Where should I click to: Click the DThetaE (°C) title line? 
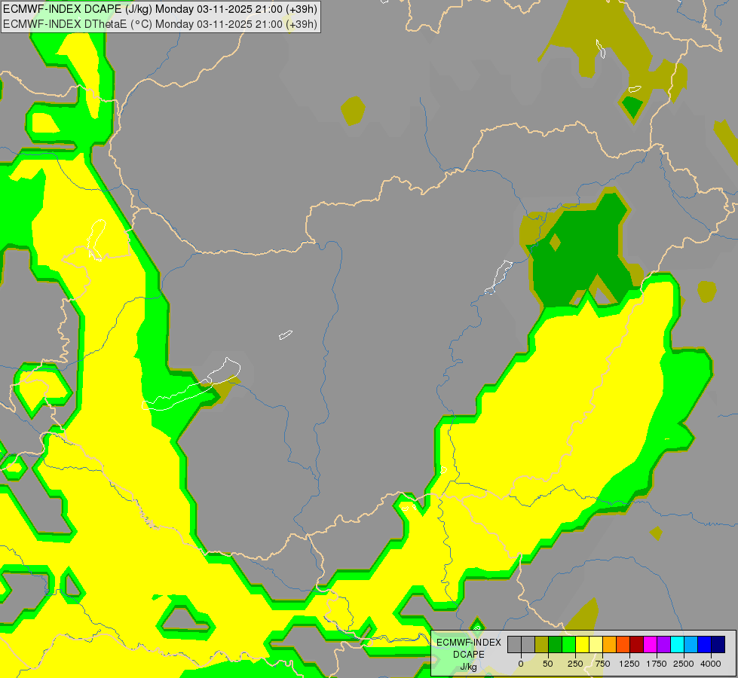pyautogui.click(x=160, y=24)
